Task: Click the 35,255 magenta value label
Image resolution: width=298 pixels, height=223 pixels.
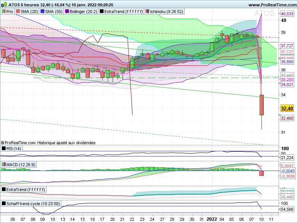Action: (287, 80)
